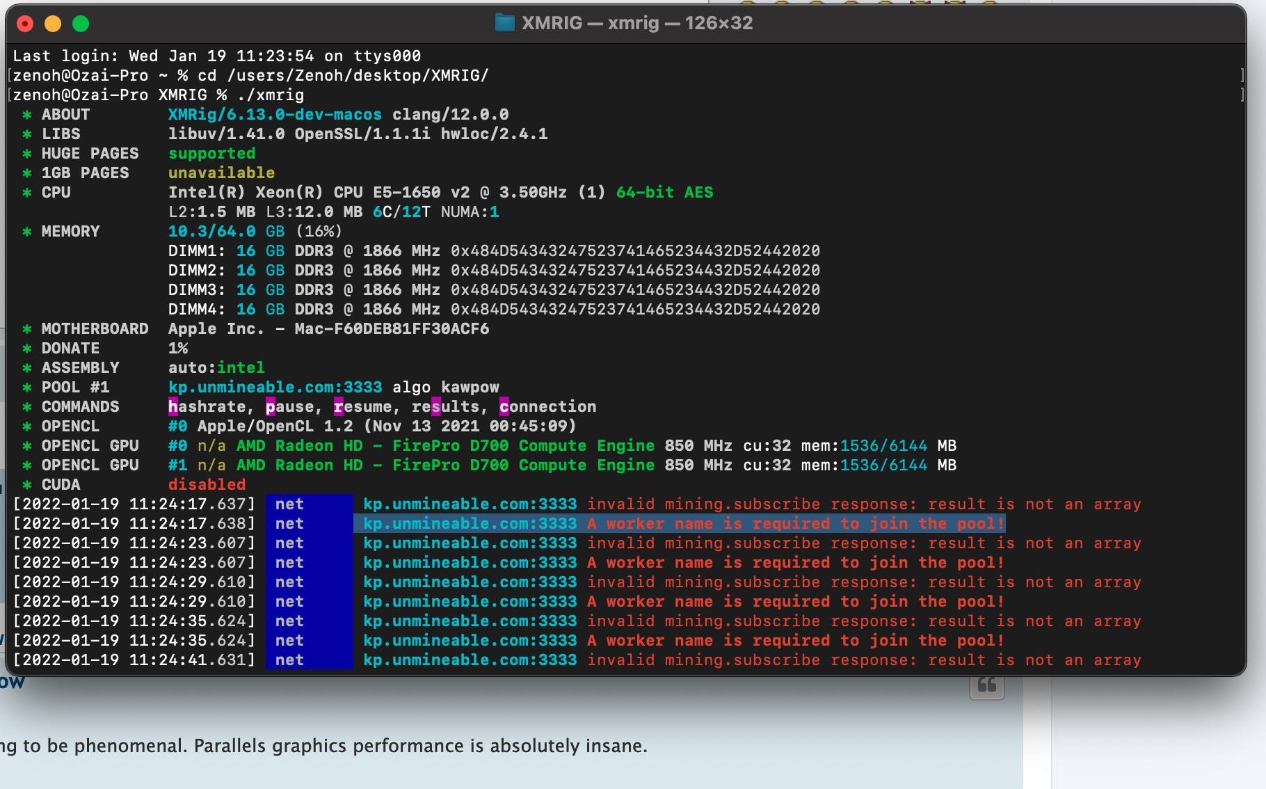Click the red 'disabled' CUDA value

point(207,484)
